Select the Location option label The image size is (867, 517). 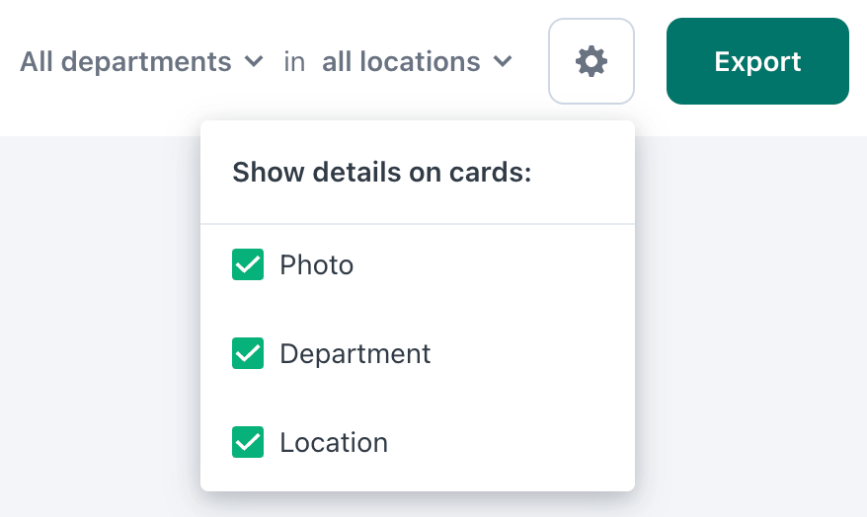pyautogui.click(x=334, y=442)
